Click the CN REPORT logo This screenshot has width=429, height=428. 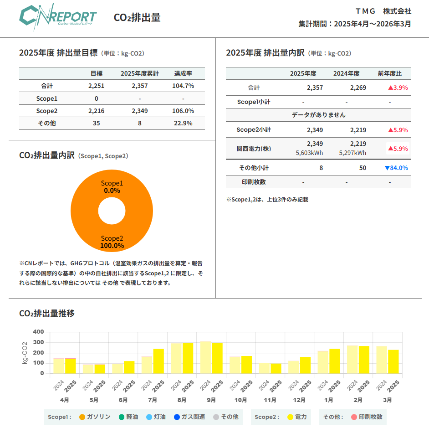coord(58,17)
